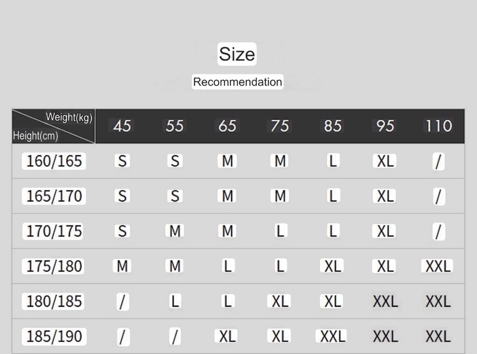
Task: Select the 110 weight column header
Action: (x=439, y=126)
